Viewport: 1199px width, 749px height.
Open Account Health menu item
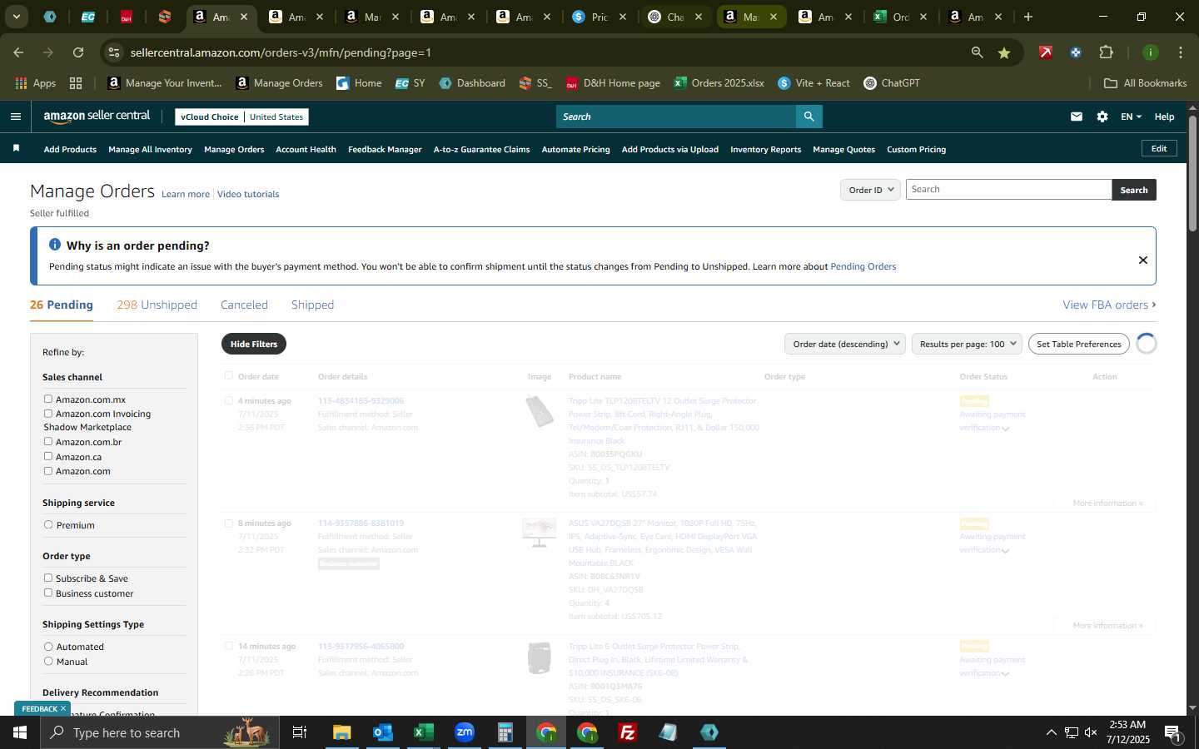point(306,150)
